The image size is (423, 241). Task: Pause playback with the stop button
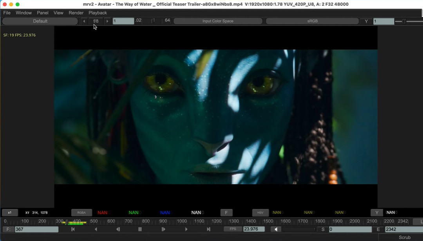(140, 229)
